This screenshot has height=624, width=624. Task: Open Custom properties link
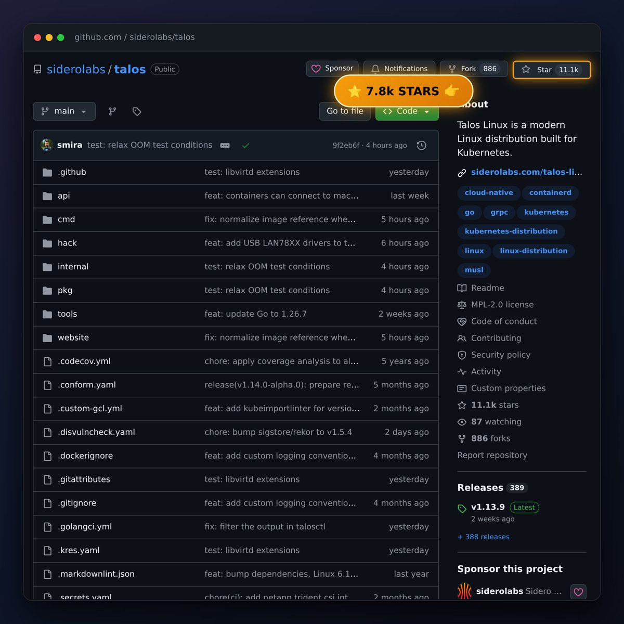pos(509,388)
